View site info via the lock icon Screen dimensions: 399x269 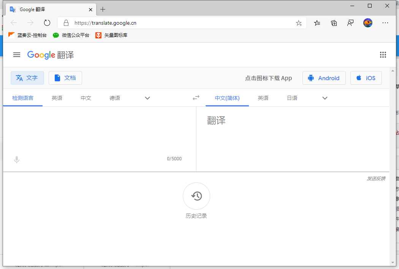point(66,23)
